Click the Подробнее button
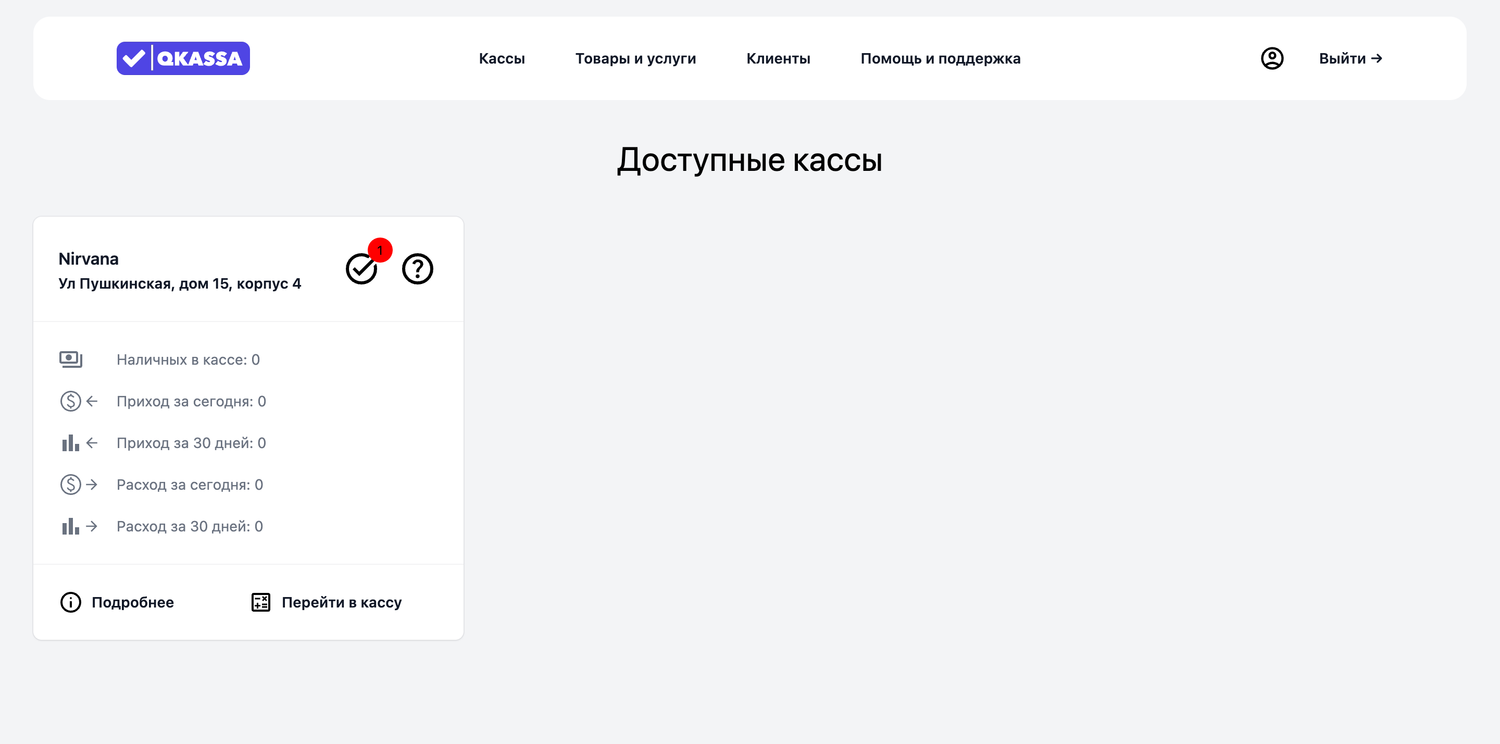This screenshot has height=744, width=1500. coord(132,602)
